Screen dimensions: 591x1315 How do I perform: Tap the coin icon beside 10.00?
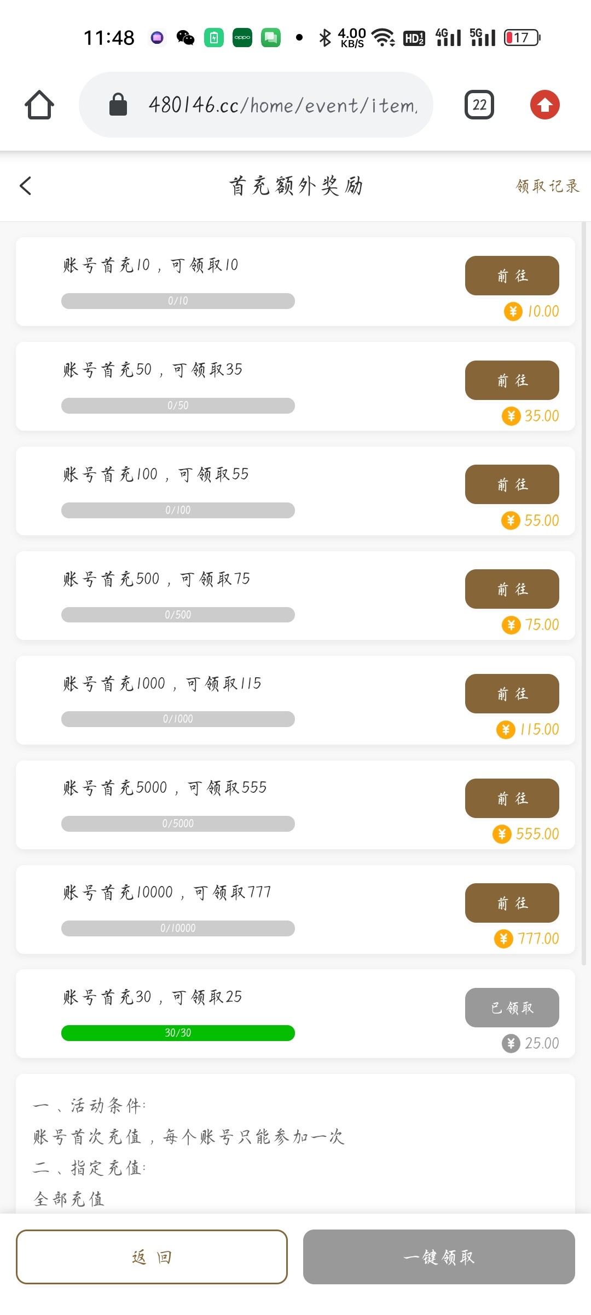[513, 312]
